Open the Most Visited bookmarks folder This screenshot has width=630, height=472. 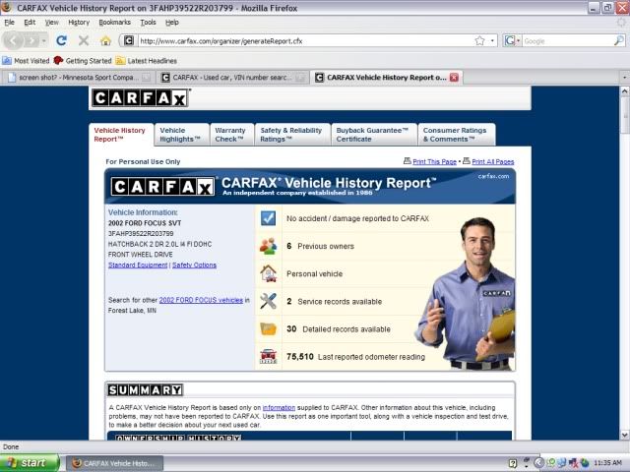point(26,61)
